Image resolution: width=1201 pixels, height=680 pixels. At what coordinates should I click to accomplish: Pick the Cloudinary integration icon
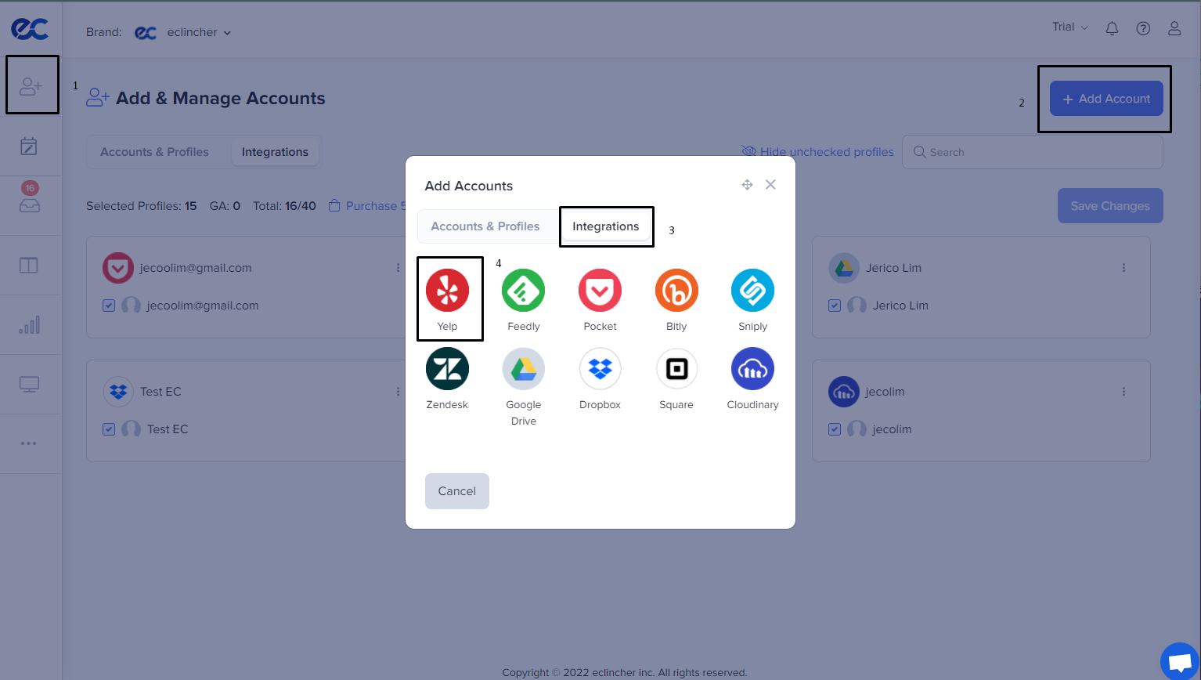click(753, 369)
